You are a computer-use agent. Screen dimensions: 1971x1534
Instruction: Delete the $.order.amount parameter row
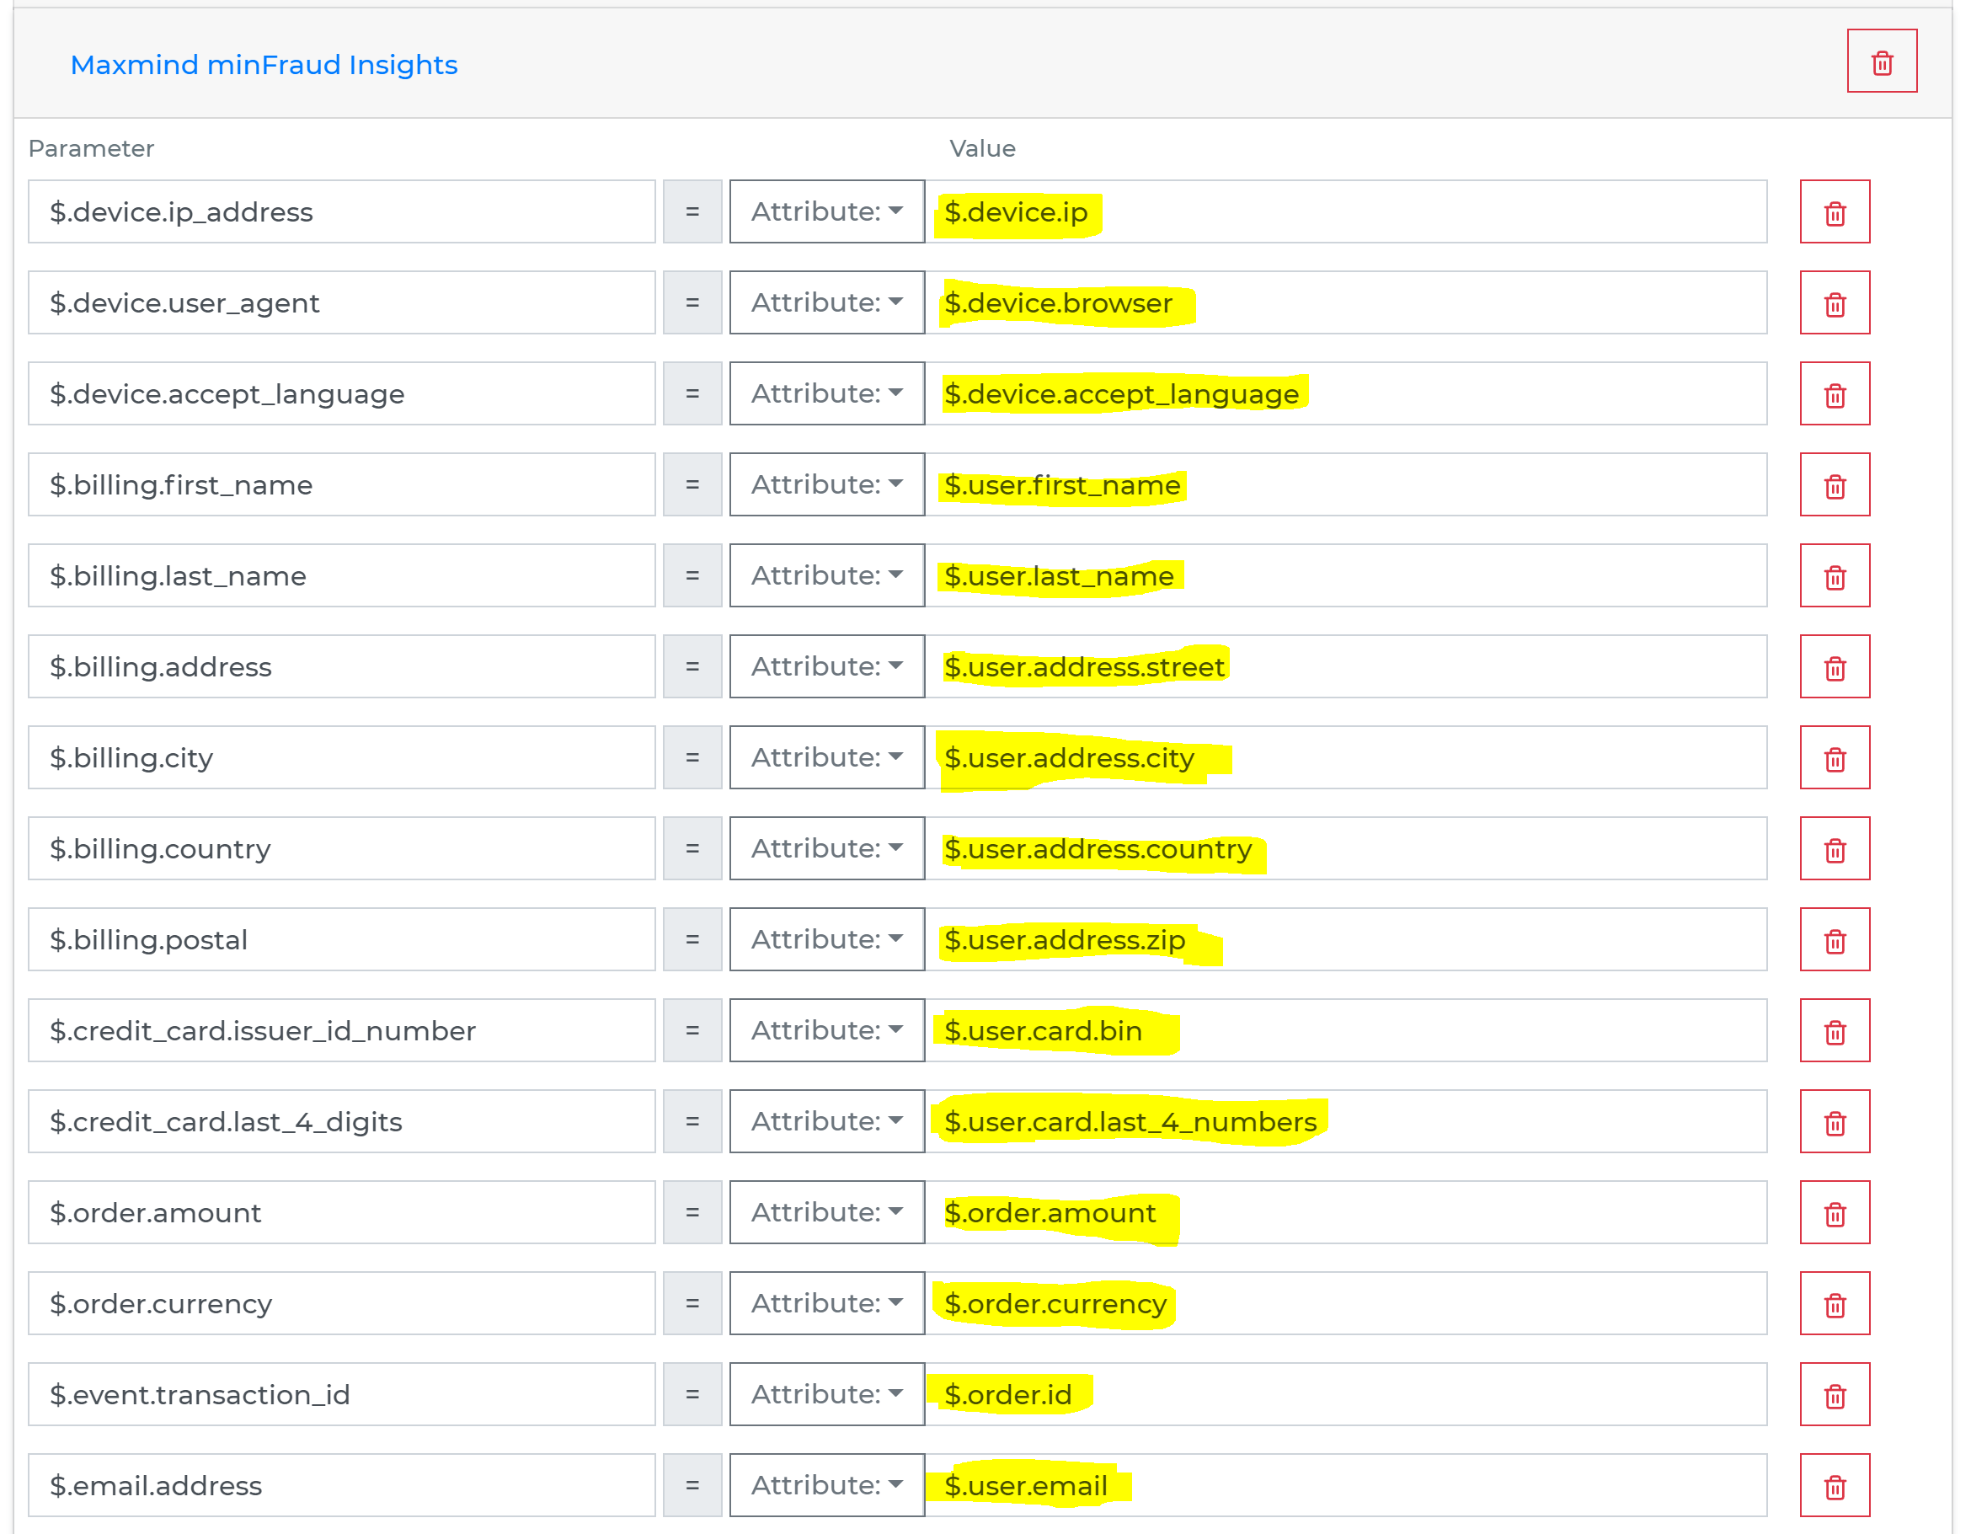[x=1835, y=1213]
